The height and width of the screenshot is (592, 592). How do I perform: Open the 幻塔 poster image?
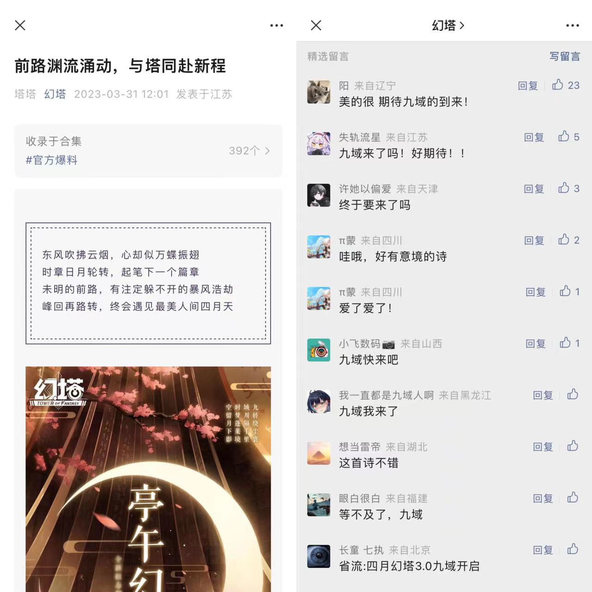pos(148,479)
